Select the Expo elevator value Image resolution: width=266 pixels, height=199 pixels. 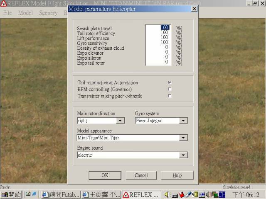tap(166, 52)
